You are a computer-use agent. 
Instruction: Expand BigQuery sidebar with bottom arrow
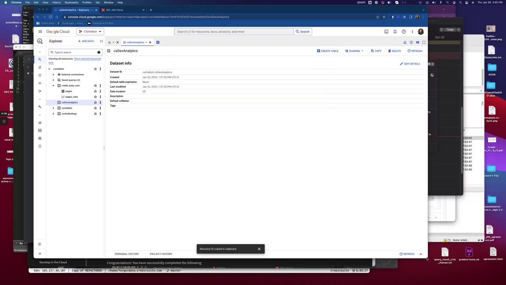click(x=40, y=254)
